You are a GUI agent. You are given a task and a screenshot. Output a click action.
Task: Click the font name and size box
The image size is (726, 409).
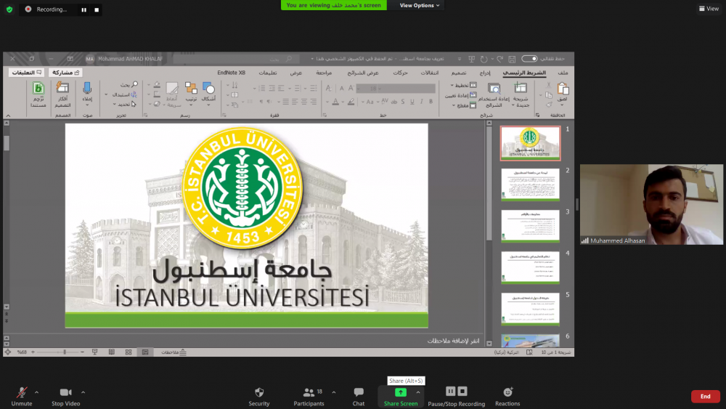pos(396,88)
